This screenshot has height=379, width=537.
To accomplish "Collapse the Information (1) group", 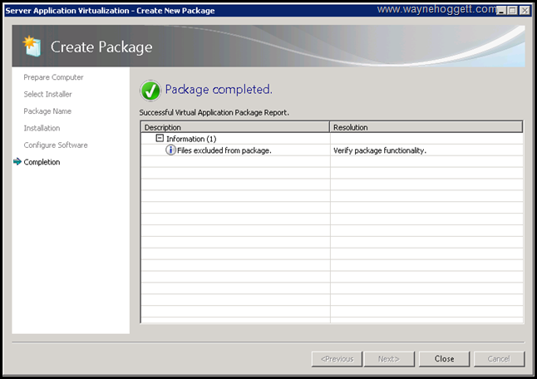I will coord(160,138).
